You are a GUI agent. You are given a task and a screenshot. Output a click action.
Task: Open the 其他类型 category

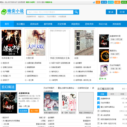[x=117, y=24]
